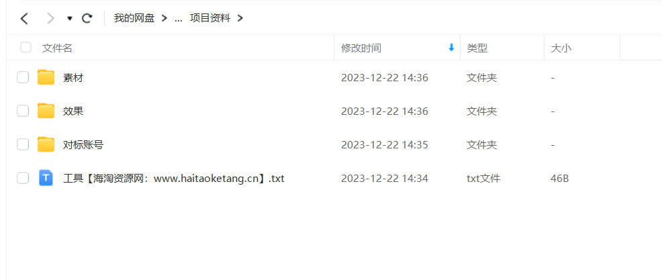Click modified time 2023-12-22 14:34

coord(385,179)
